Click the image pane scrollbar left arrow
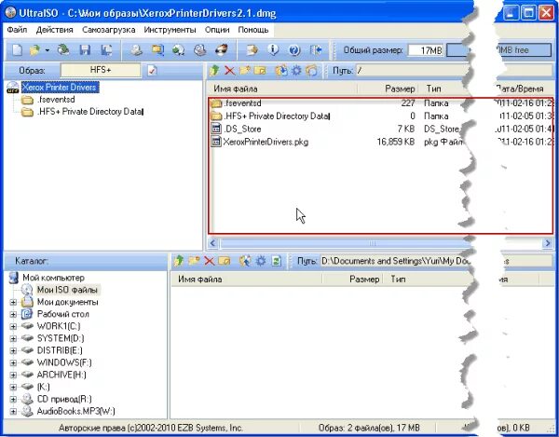 (212, 243)
